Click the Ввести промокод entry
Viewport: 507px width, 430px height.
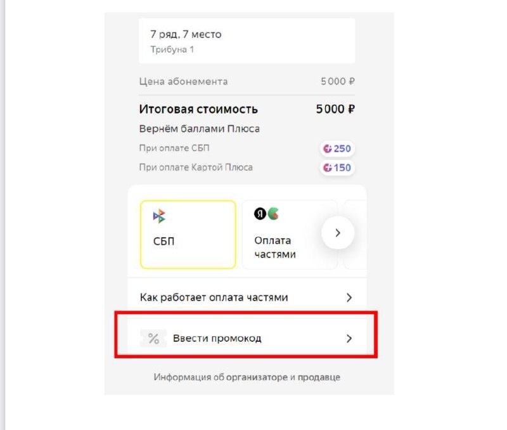219,338
